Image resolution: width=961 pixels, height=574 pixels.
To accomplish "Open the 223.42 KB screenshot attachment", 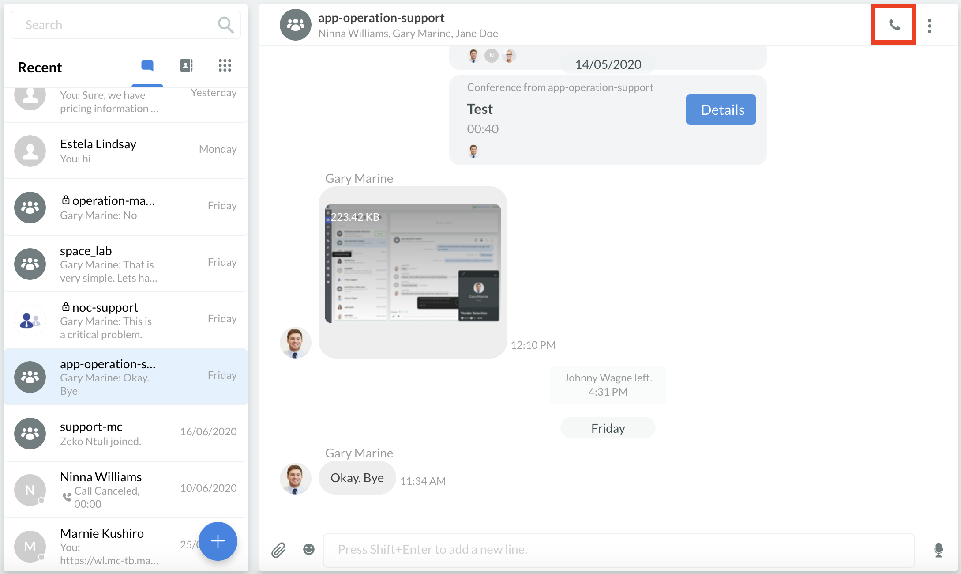I will pyautogui.click(x=413, y=263).
